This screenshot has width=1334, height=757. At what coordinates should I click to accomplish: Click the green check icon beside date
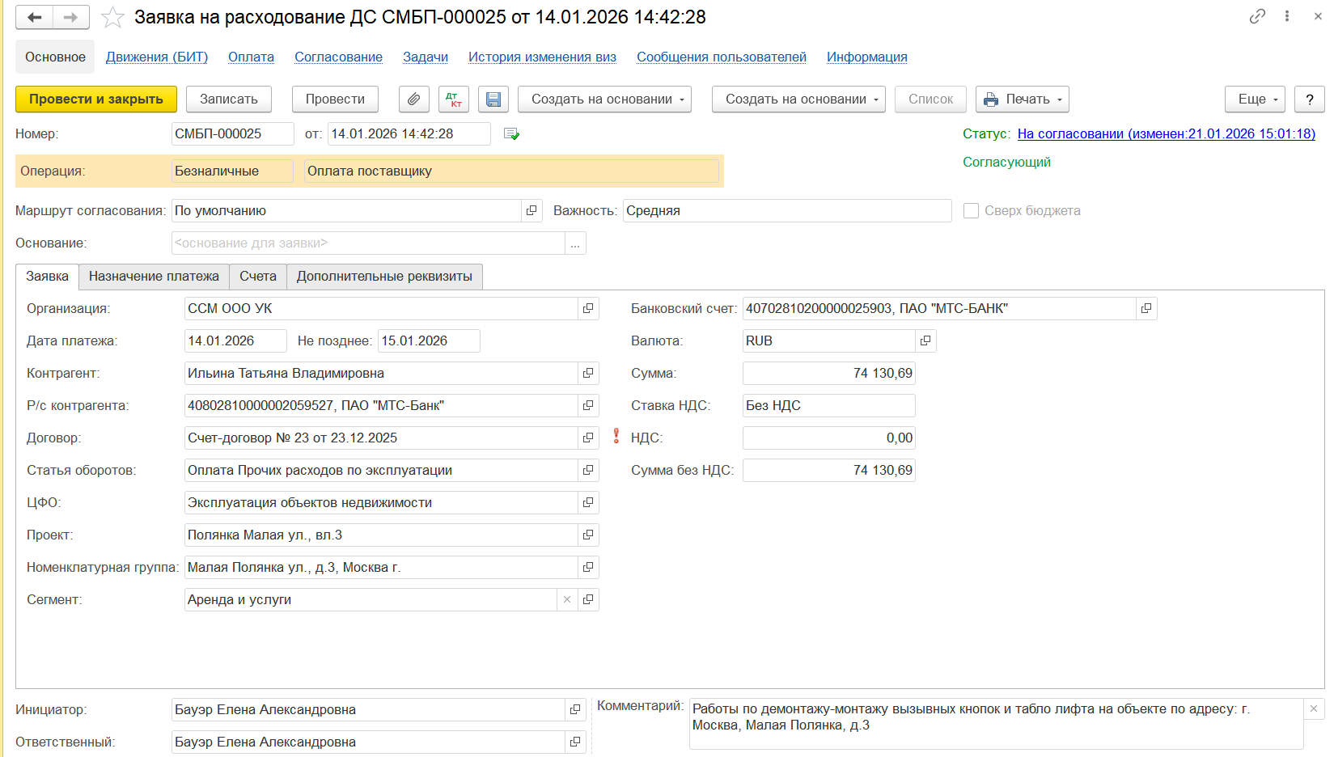pos(511,134)
